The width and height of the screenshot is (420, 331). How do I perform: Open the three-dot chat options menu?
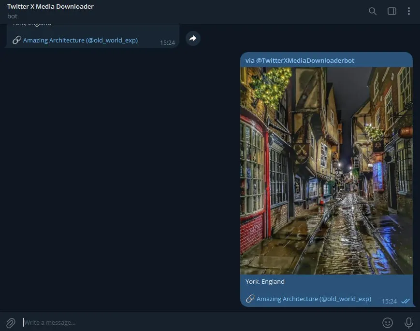pos(409,11)
